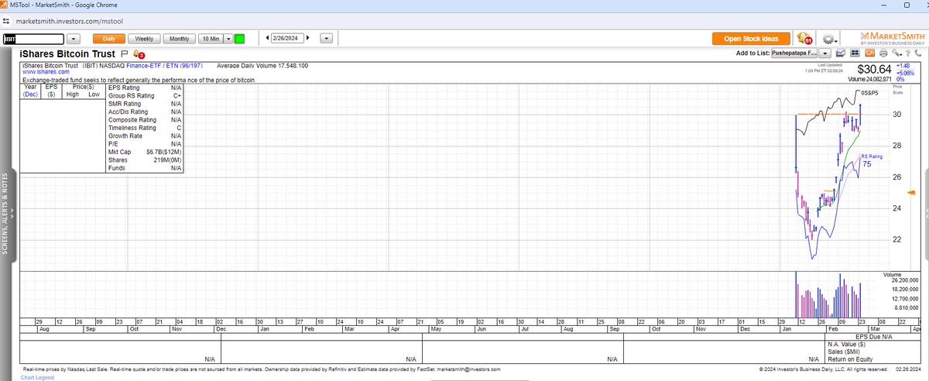The height and width of the screenshot is (381, 929).
Task: Open alerts bell with the 81 badge
Action: (x=804, y=38)
